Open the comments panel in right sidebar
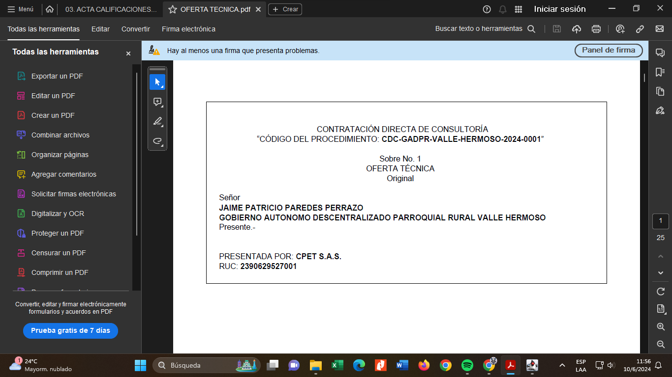Screen dimensions: 672x377 point(660,53)
